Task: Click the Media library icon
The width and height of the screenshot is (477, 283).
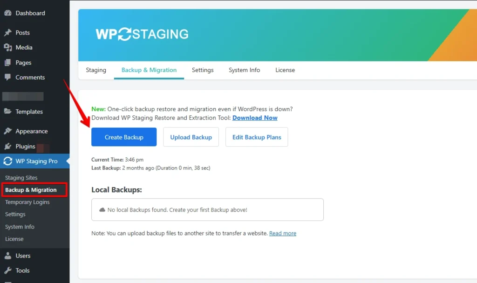Action: [x=8, y=47]
